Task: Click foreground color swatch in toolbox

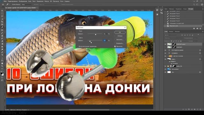Action: click(x=1, y=74)
